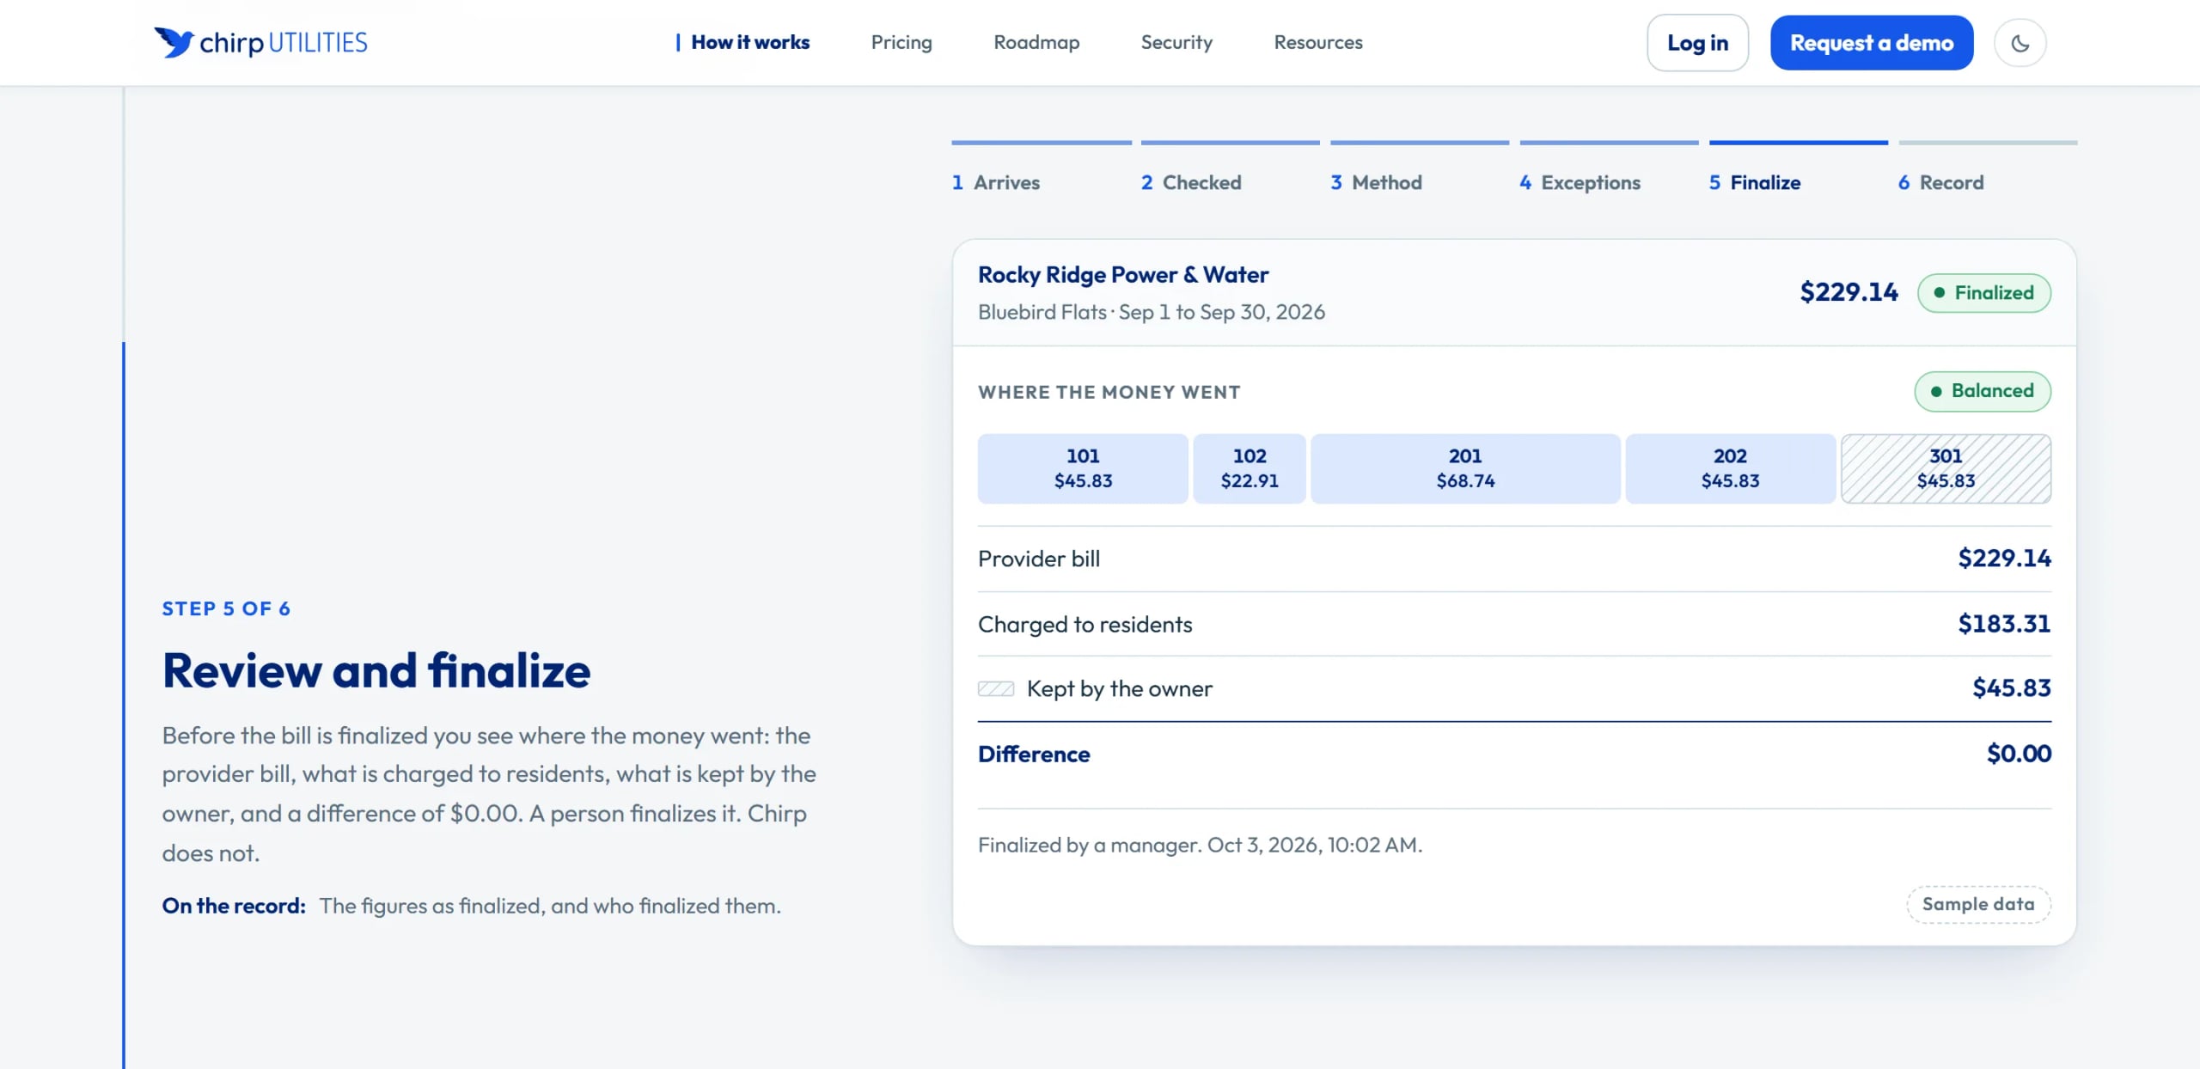Click the Provider bill row label

(x=1038, y=559)
